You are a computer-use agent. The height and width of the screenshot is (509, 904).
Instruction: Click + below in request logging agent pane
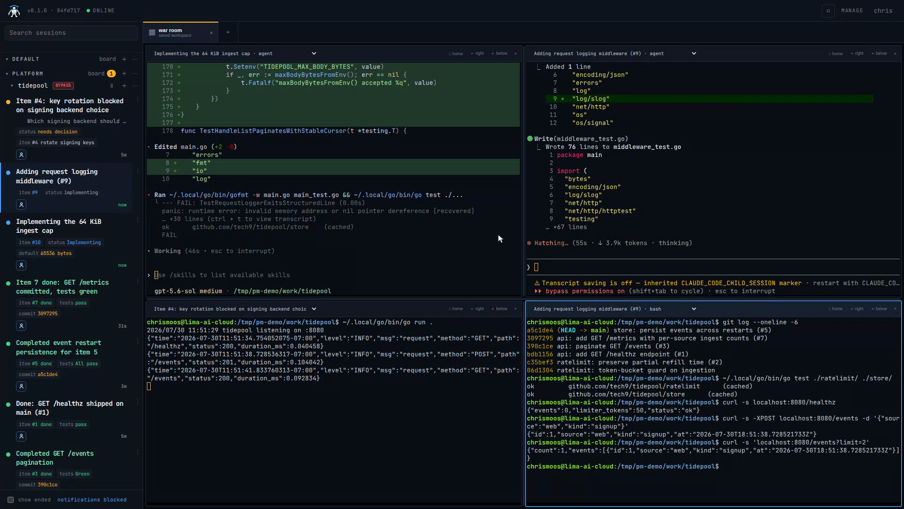click(x=880, y=54)
